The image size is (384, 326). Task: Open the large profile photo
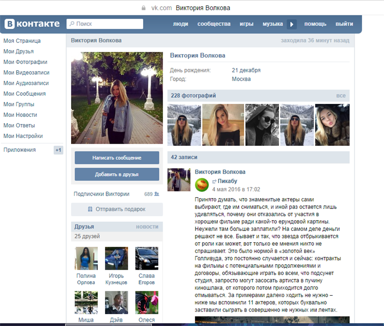click(117, 98)
